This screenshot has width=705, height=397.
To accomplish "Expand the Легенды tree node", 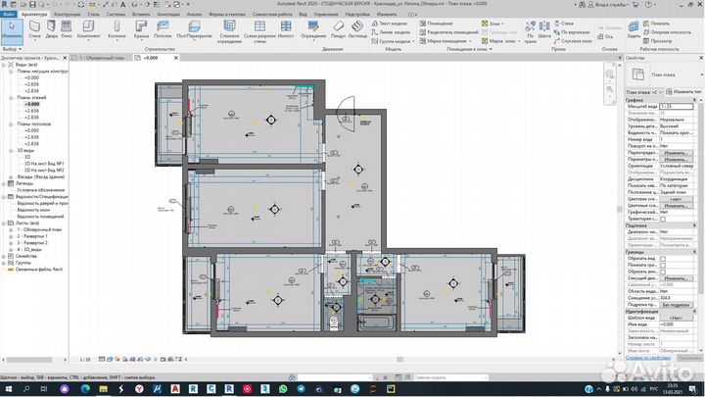I will pyautogui.click(x=5, y=182).
